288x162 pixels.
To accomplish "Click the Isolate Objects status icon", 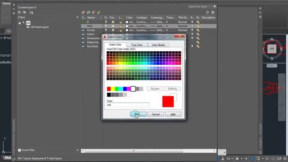I will [267, 158].
